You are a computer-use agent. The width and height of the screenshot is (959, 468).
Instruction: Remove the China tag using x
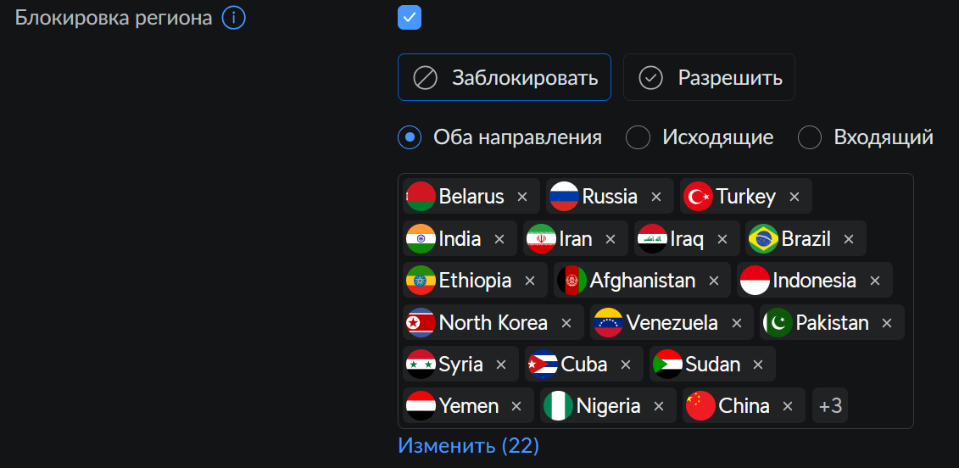(788, 405)
